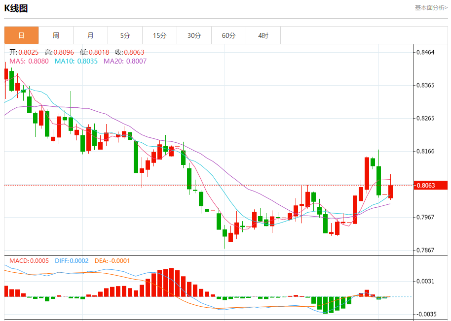
Task: Click the 0.8365 price axis label
Action: coord(425,85)
